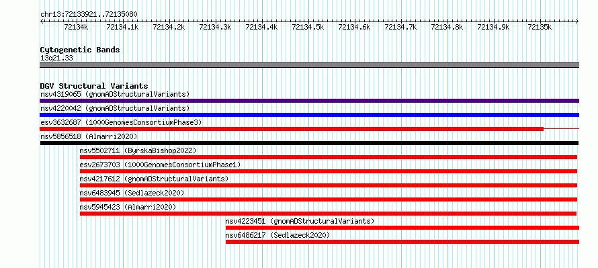Click the nsv4319065 gnomAD variant label
Viewport: 598px width, 268px height.
[115, 94]
